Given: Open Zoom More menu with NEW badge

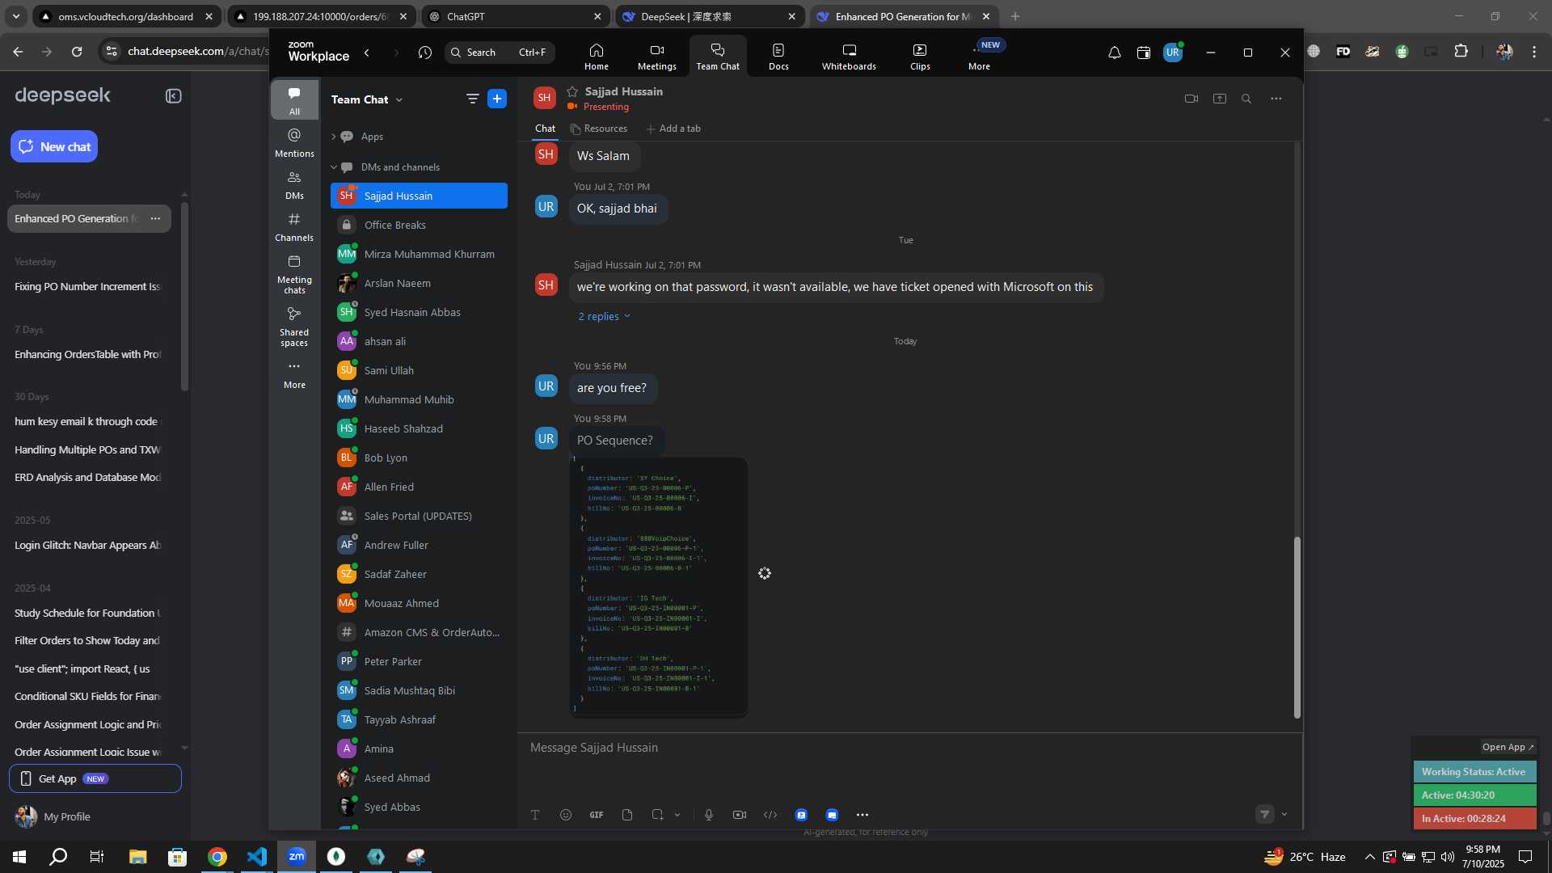Looking at the screenshot, I should tap(980, 57).
